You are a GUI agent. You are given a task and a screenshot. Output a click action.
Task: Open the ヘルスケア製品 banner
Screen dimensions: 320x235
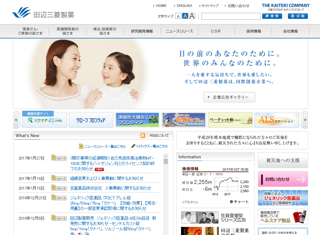pos(283,217)
